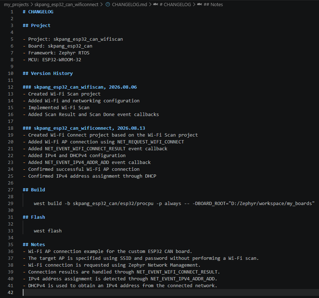Click 'Confirmed successful Wi-Fi AP connection' line
The height and width of the screenshot is (298, 319).
(81, 169)
